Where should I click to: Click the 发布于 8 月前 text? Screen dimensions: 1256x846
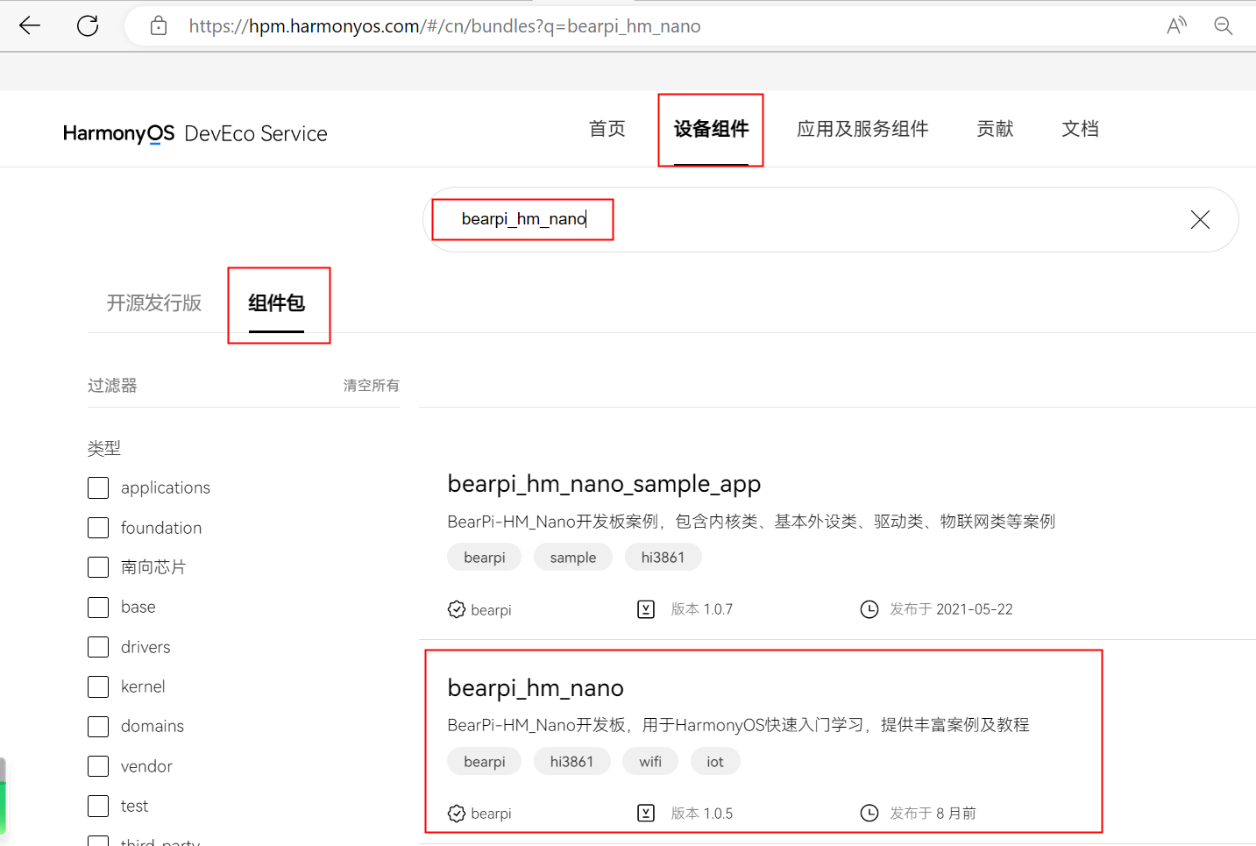[x=933, y=814]
